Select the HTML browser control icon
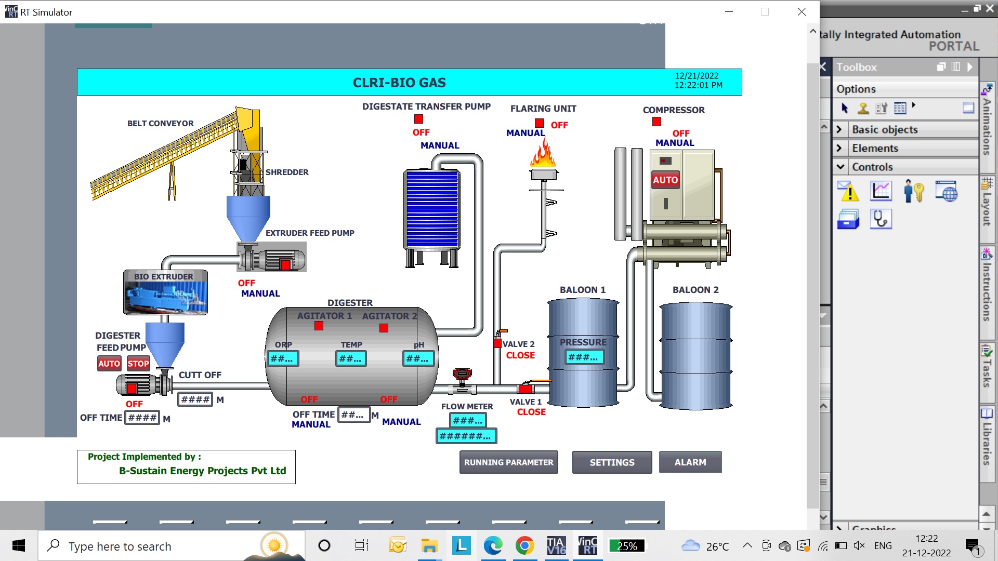 pos(946,191)
